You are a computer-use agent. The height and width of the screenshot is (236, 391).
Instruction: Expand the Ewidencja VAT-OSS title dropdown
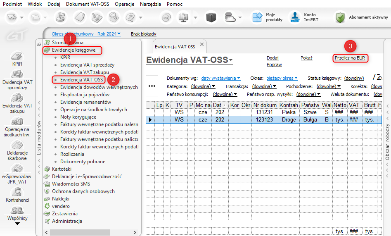click(x=231, y=60)
